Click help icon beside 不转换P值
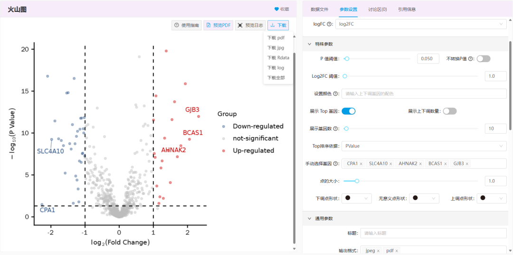 point(471,59)
